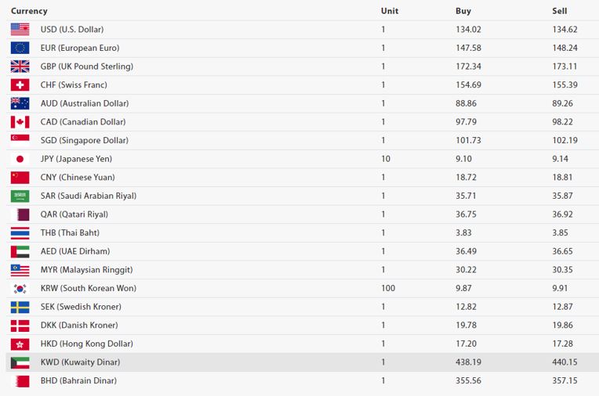This screenshot has height=396, width=599.
Task: Click the UK flag icon
Action: (x=20, y=67)
